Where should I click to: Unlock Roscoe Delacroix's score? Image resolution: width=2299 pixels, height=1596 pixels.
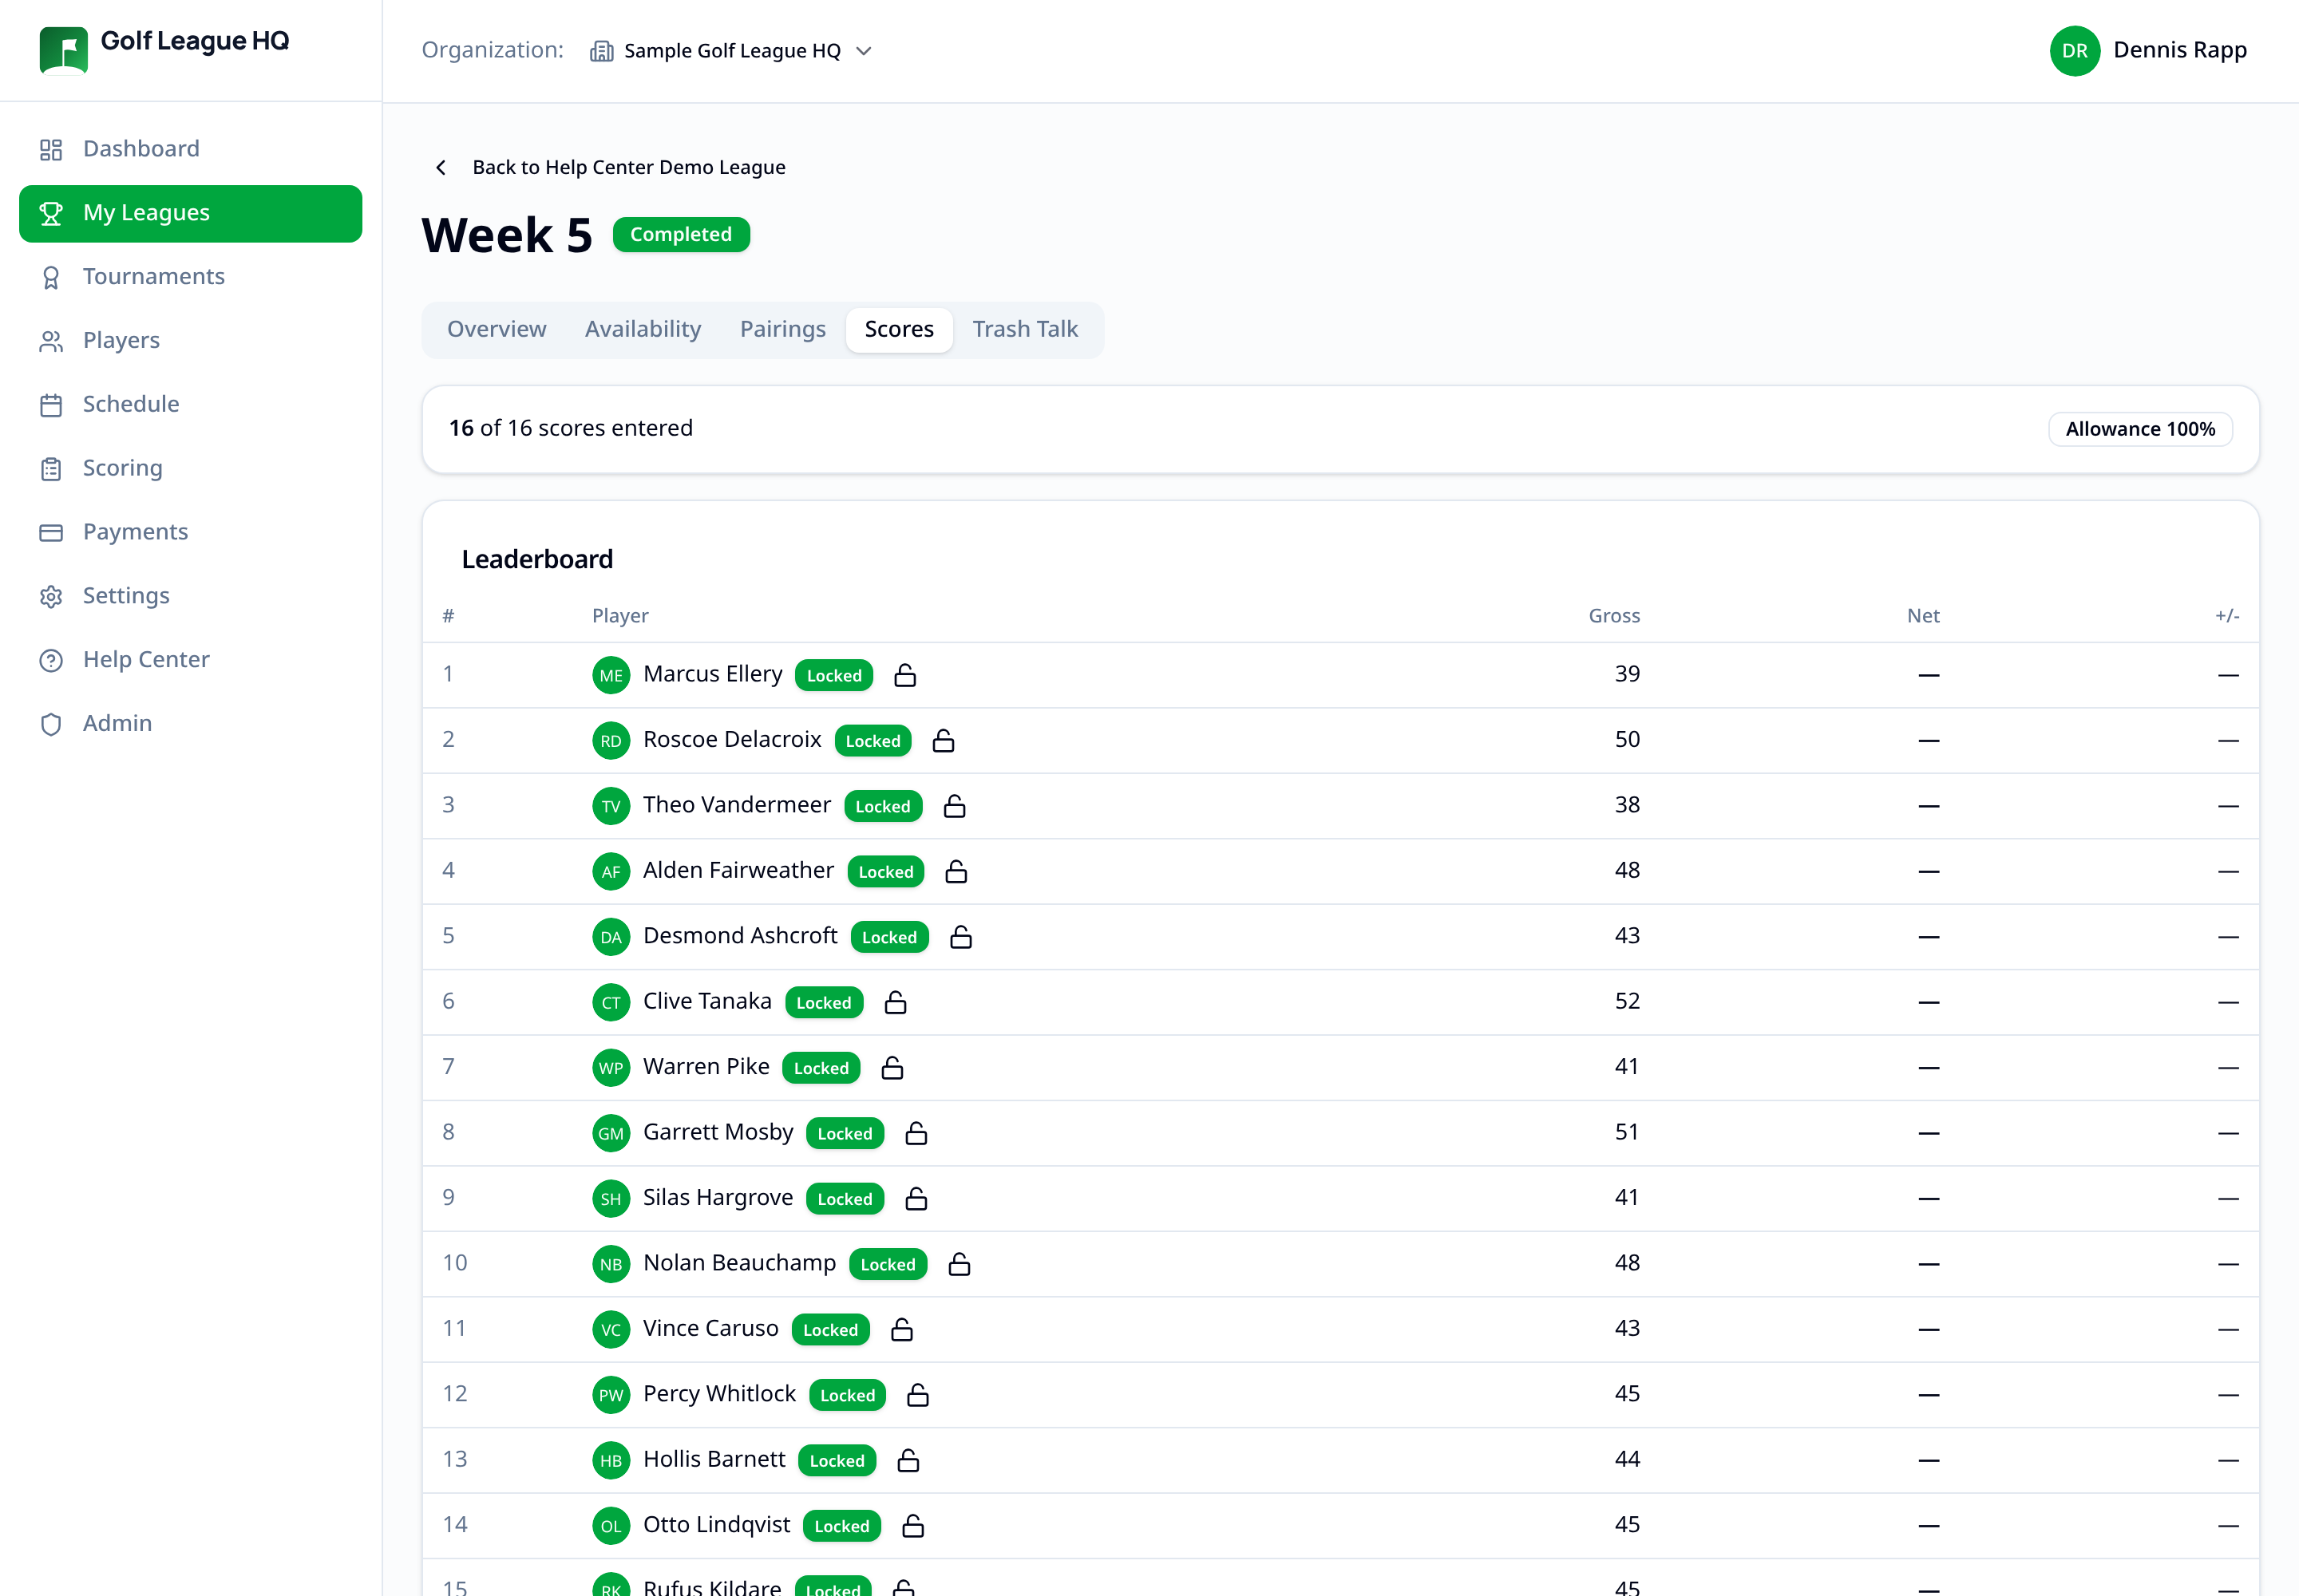[x=944, y=741]
